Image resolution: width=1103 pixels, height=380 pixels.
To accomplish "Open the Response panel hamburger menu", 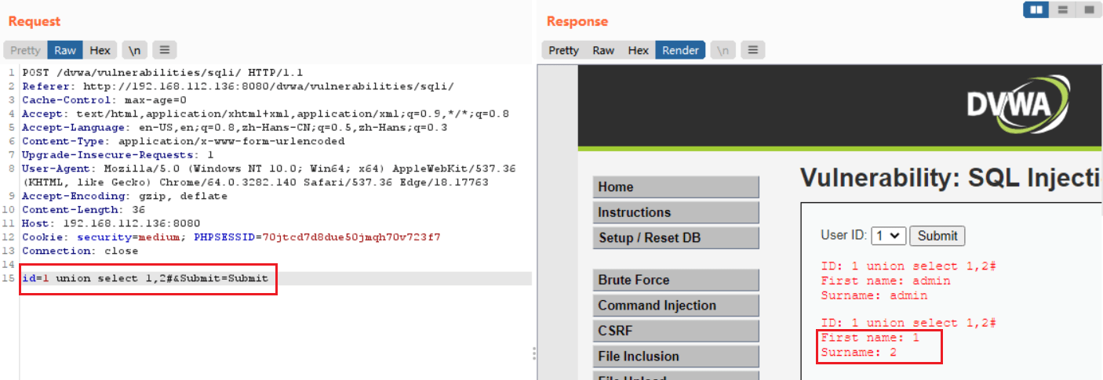I will [x=752, y=50].
